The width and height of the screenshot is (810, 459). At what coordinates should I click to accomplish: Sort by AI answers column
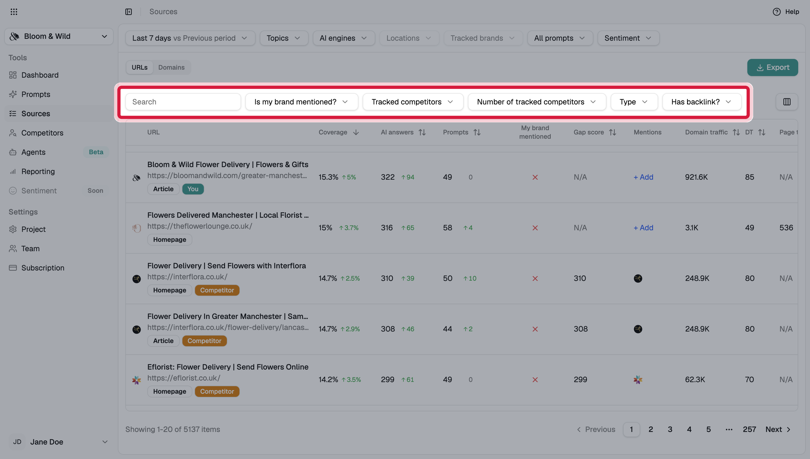pos(422,132)
